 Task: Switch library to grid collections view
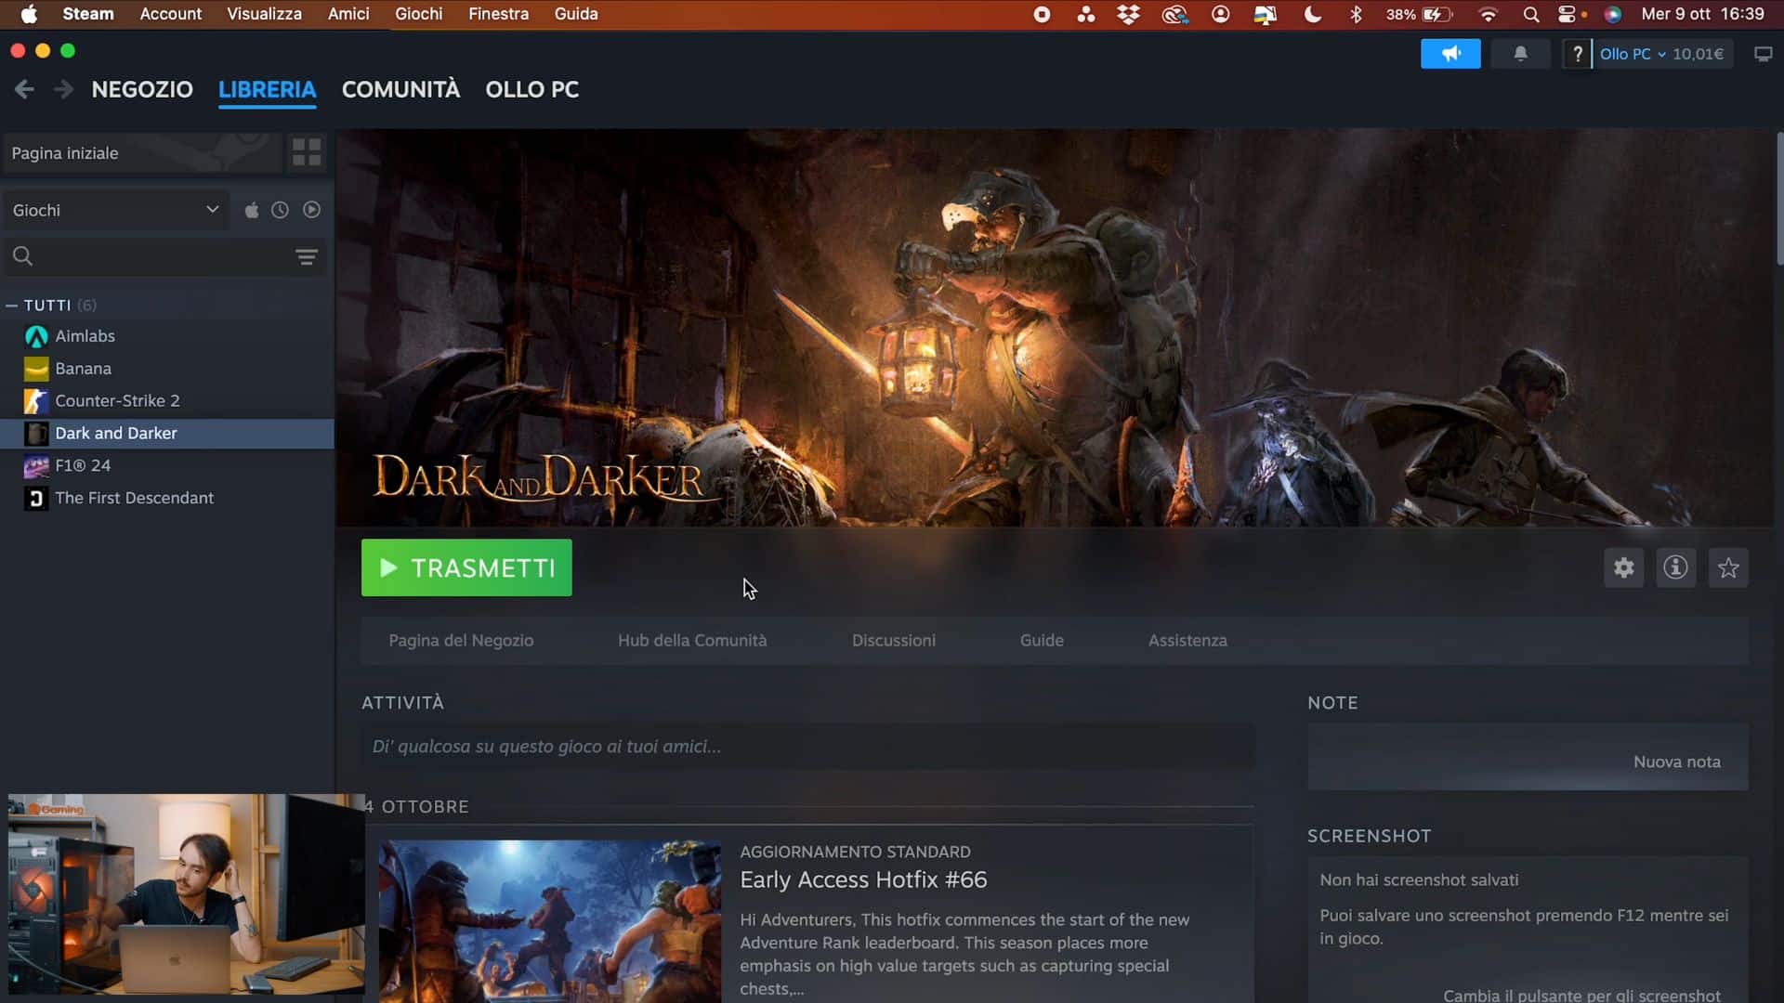[306, 152]
